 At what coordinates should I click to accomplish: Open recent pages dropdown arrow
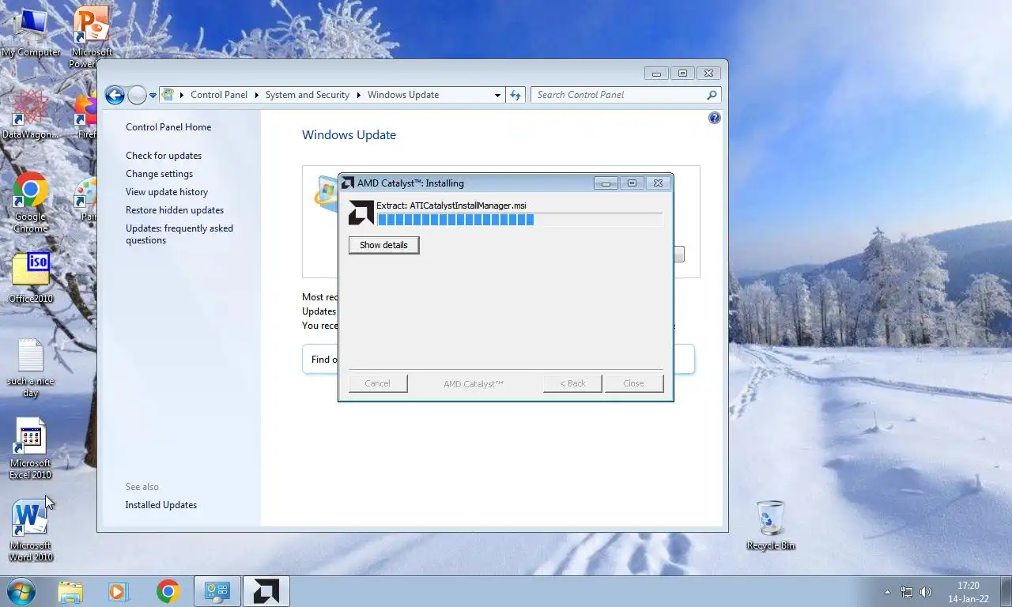(x=153, y=96)
